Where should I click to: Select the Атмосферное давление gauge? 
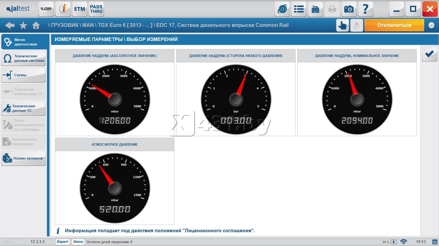tap(115, 188)
